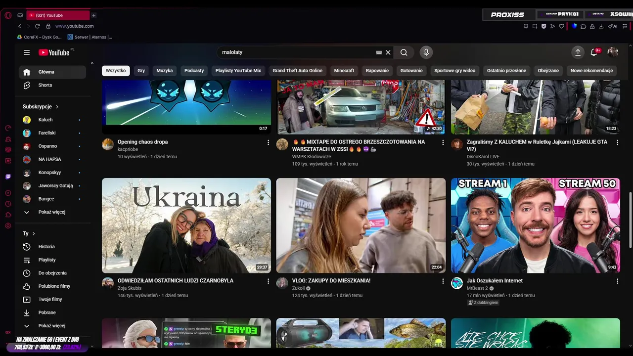
Task: Open the Zoja Skubis channel link
Action: [x=130, y=288]
